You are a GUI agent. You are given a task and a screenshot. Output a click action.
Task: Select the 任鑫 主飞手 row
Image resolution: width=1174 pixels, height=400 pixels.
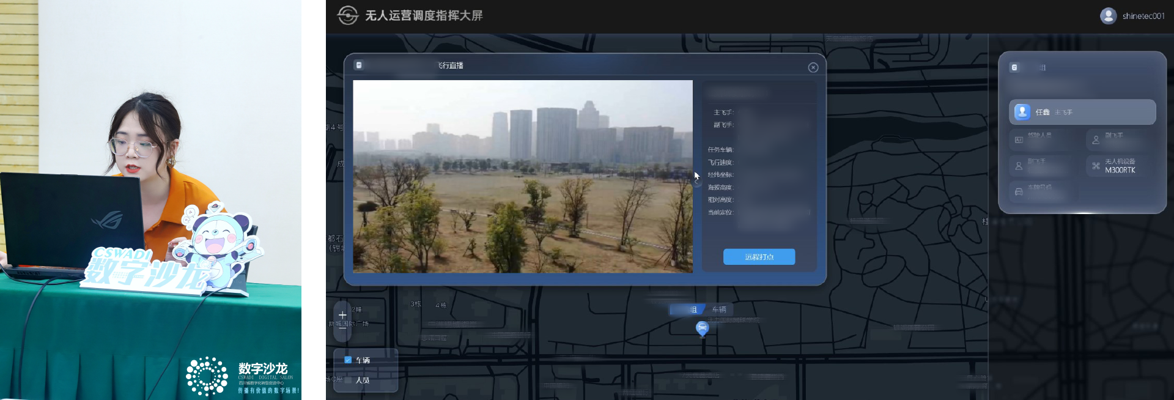[x=1082, y=112]
